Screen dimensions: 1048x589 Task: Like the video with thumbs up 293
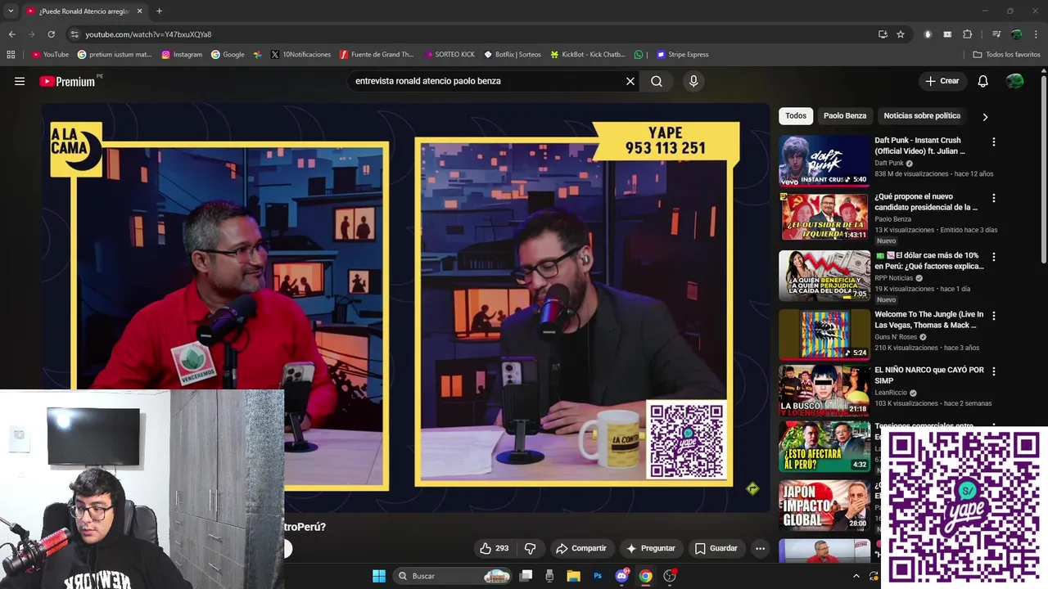[494, 548]
